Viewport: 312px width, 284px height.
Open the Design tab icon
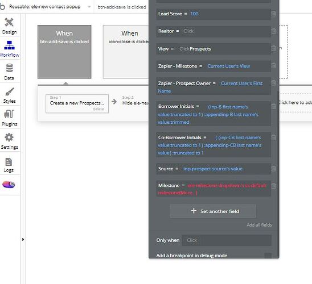pos(9,22)
